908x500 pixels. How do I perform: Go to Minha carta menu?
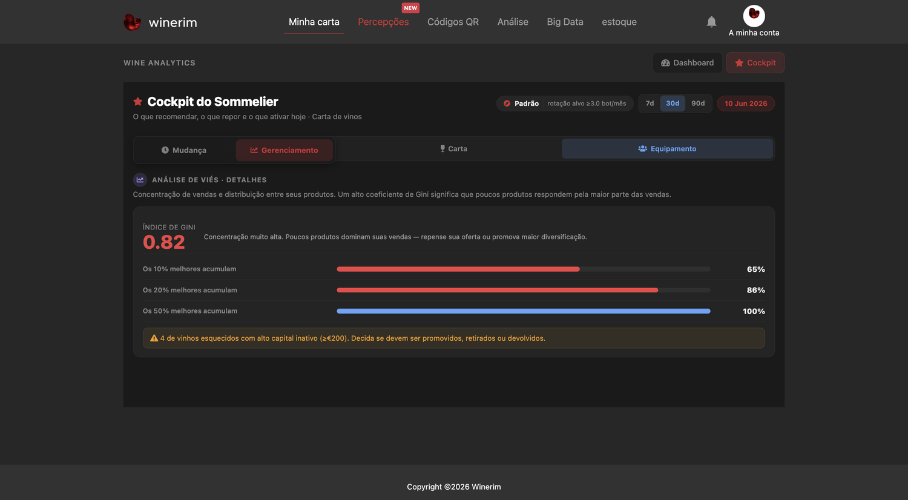pyautogui.click(x=314, y=22)
